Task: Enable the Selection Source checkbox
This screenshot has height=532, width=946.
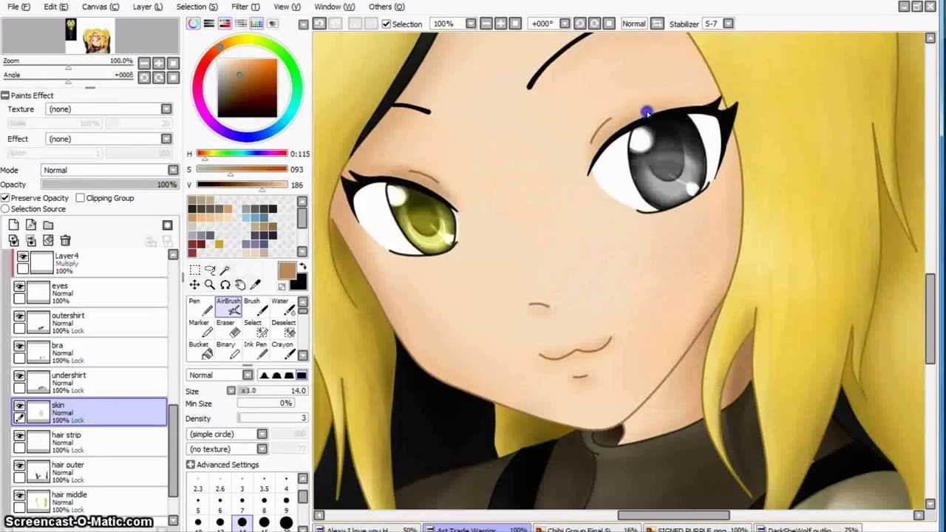Action: coord(5,209)
